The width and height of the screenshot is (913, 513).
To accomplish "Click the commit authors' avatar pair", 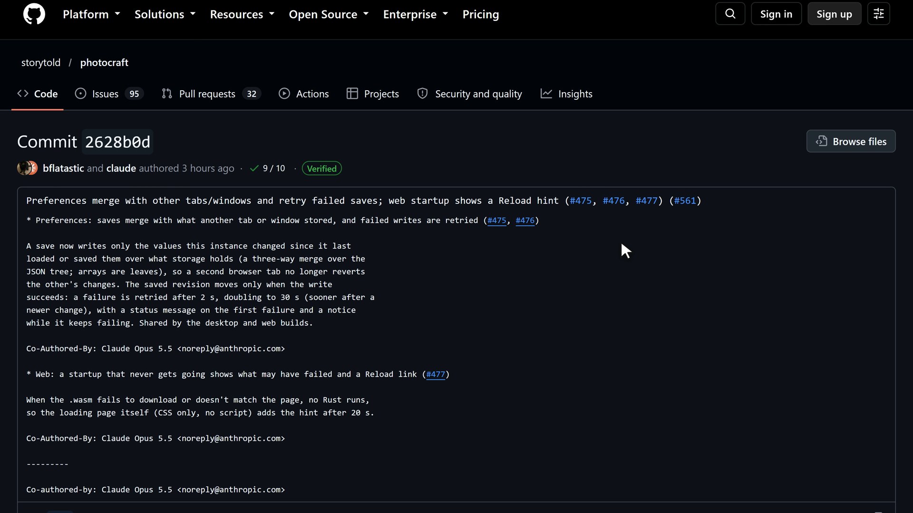I will [x=28, y=168].
